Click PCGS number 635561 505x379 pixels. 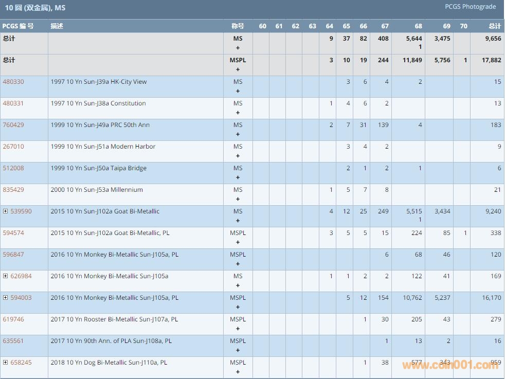coord(13,341)
